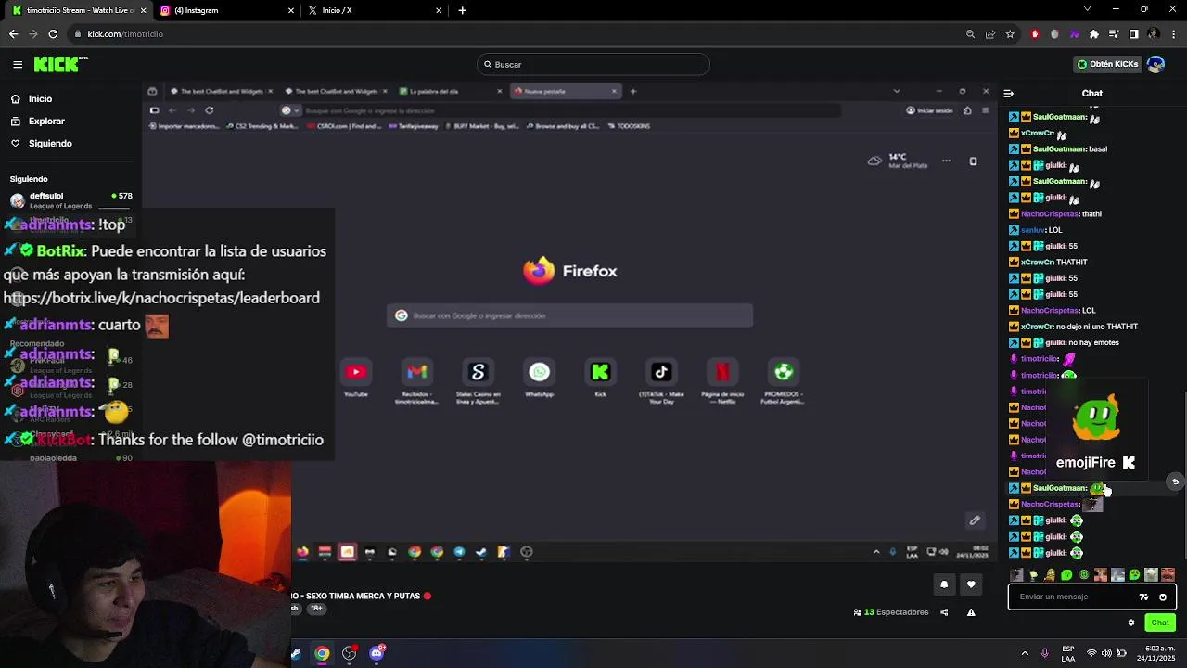Report the stream via warning icon

point(971,612)
